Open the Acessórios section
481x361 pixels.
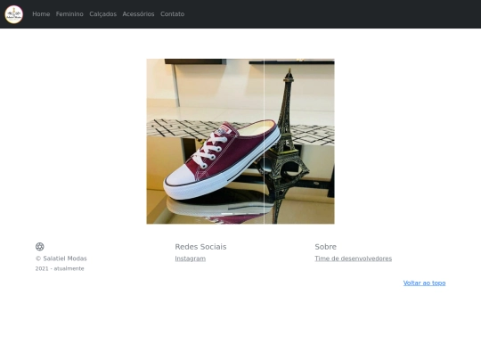pyautogui.click(x=138, y=14)
